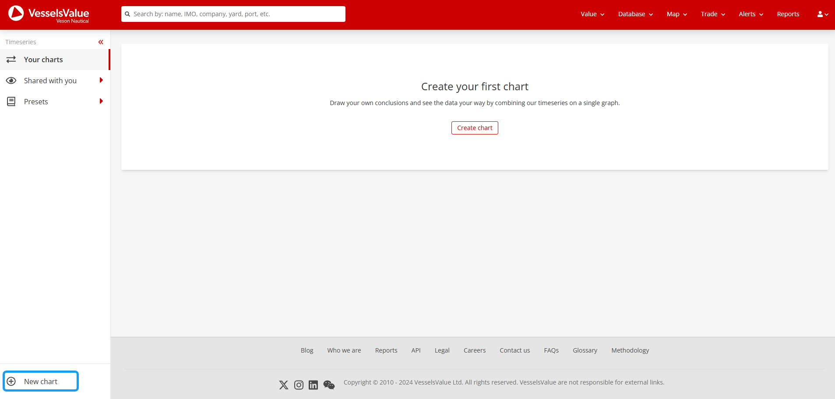835x399 pixels.
Task: Open the Contact us link
Action: pyautogui.click(x=514, y=350)
